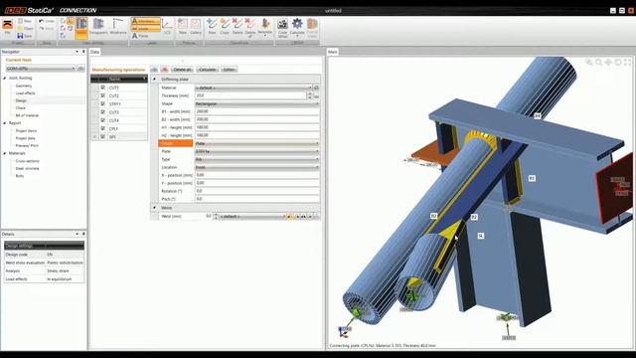Toggle the Members labels button
The width and height of the screenshot is (636, 358).
[x=146, y=22]
